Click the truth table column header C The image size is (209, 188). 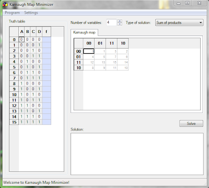33,32
